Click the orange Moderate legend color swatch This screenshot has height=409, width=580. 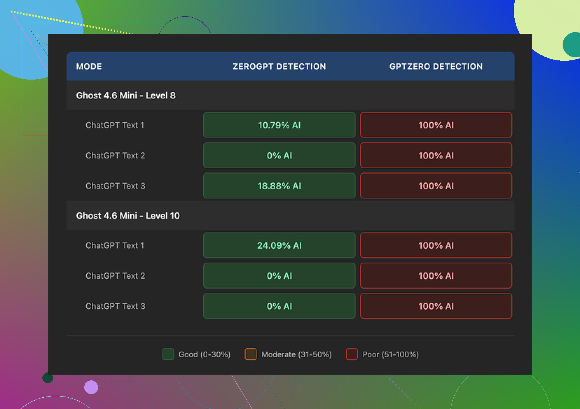(251, 354)
